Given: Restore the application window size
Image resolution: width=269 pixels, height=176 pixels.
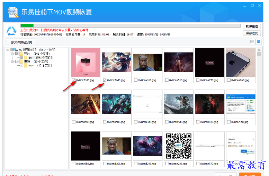Looking at the screenshot, I should pos(252,6).
